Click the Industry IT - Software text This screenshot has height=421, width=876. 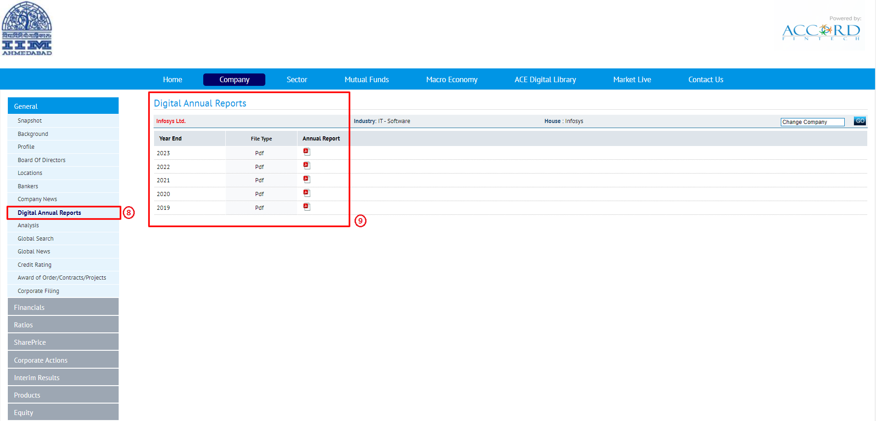pos(382,121)
